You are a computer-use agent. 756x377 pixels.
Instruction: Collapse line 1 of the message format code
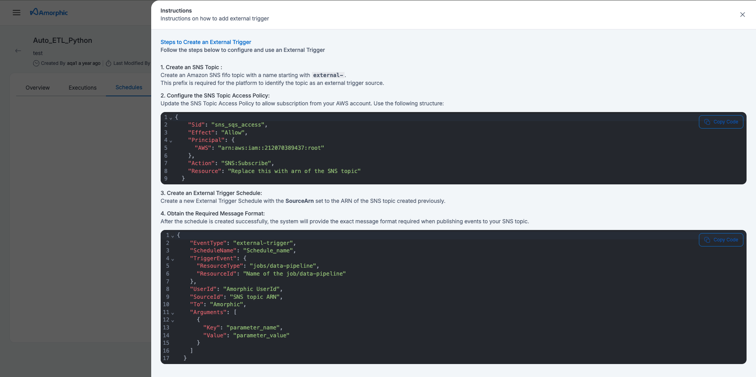[x=172, y=236]
